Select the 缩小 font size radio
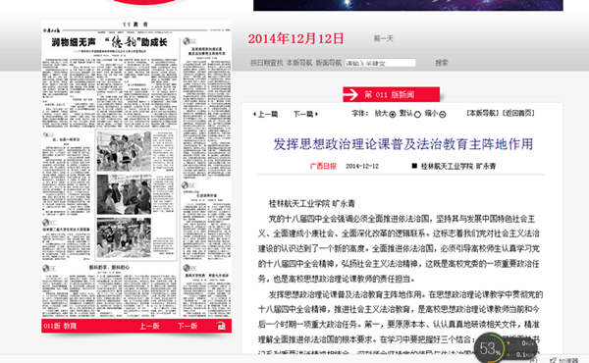The height and width of the screenshot is (363, 589). (x=443, y=115)
